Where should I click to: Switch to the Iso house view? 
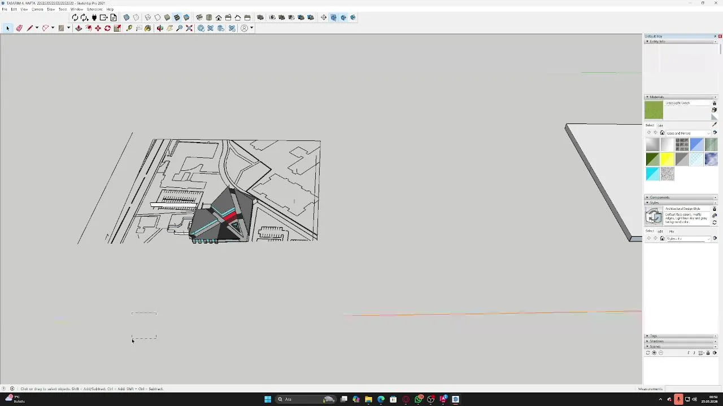199,17
